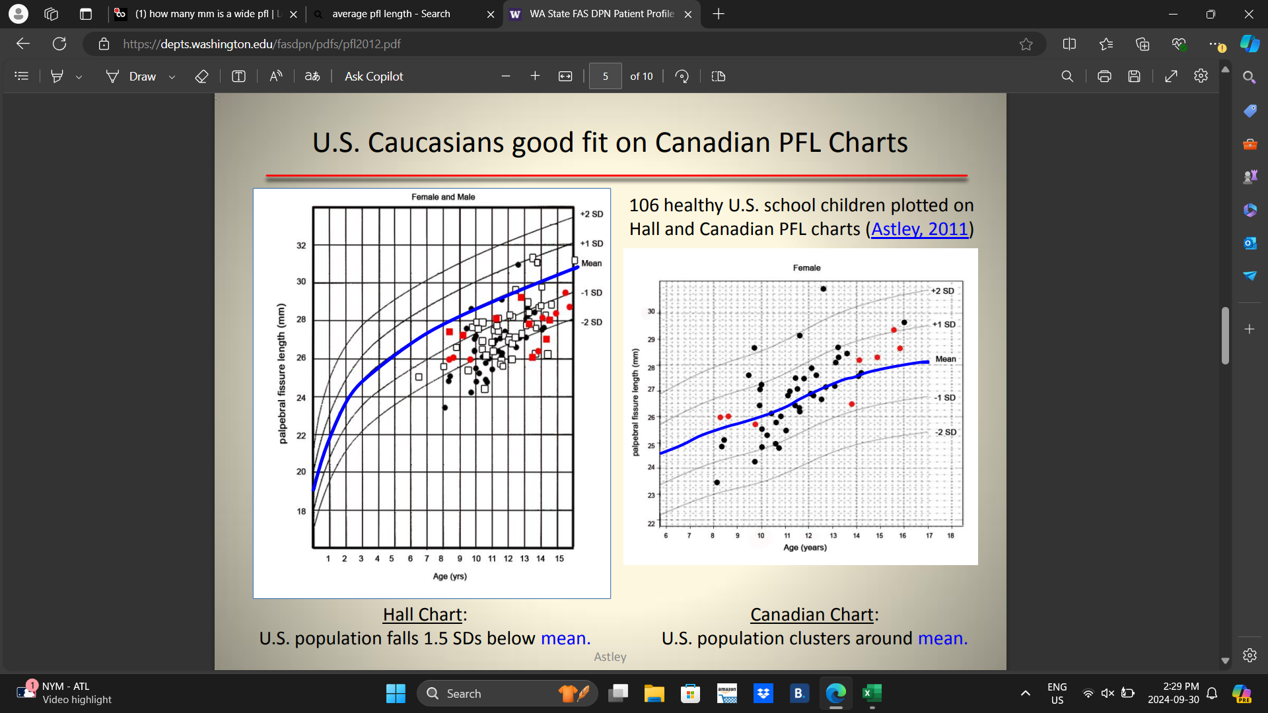Rotate the current page
The width and height of the screenshot is (1268, 713).
[682, 76]
